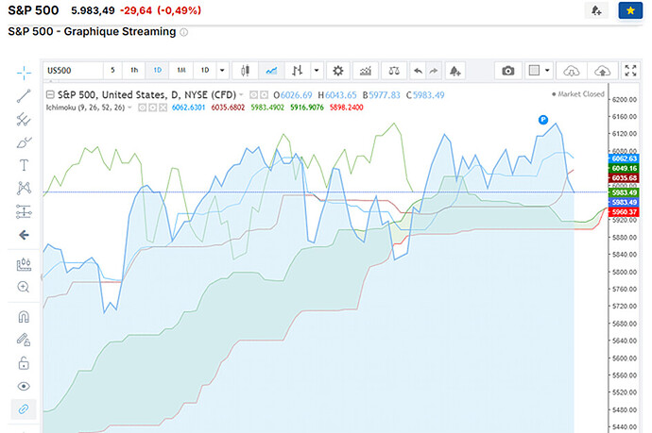Save chart layout to cloud
The height and width of the screenshot is (433, 652).
pos(602,71)
